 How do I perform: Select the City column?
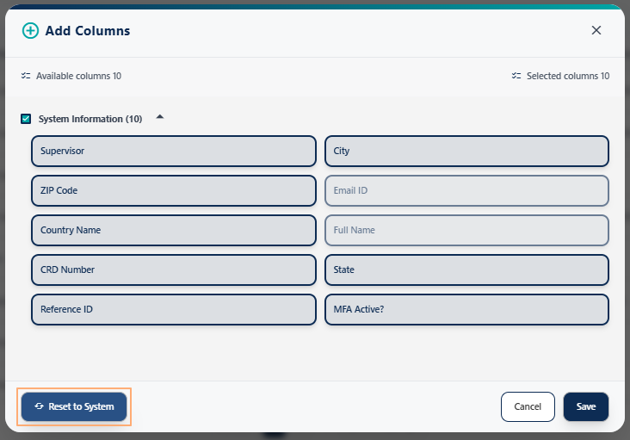tap(466, 151)
